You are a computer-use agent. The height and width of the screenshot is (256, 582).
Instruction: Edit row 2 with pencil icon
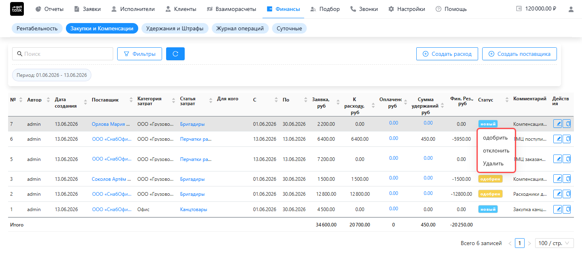pyautogui.click(x=557, y=194)
